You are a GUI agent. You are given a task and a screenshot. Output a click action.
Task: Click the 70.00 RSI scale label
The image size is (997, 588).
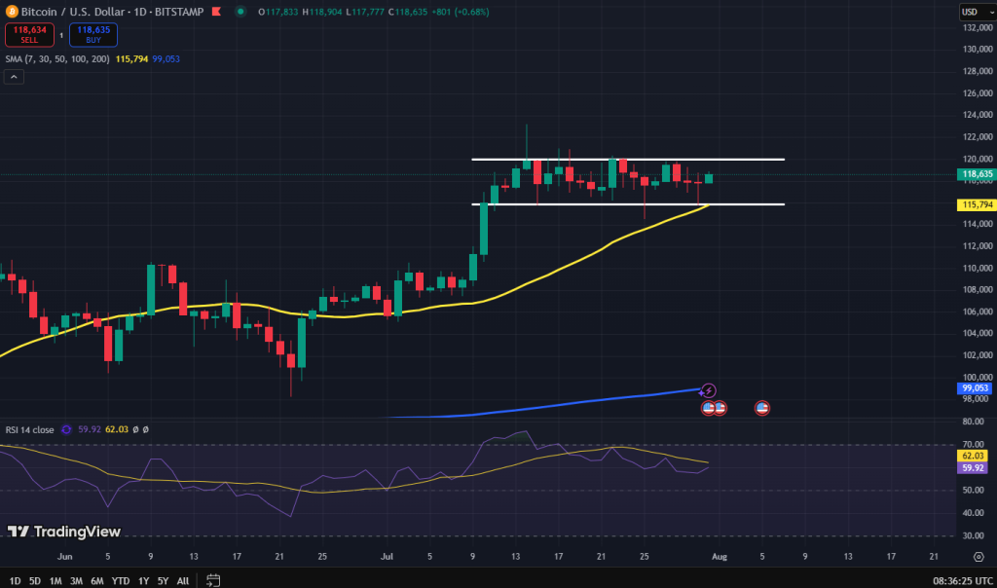pyautogui.click(x=973, y=445)
